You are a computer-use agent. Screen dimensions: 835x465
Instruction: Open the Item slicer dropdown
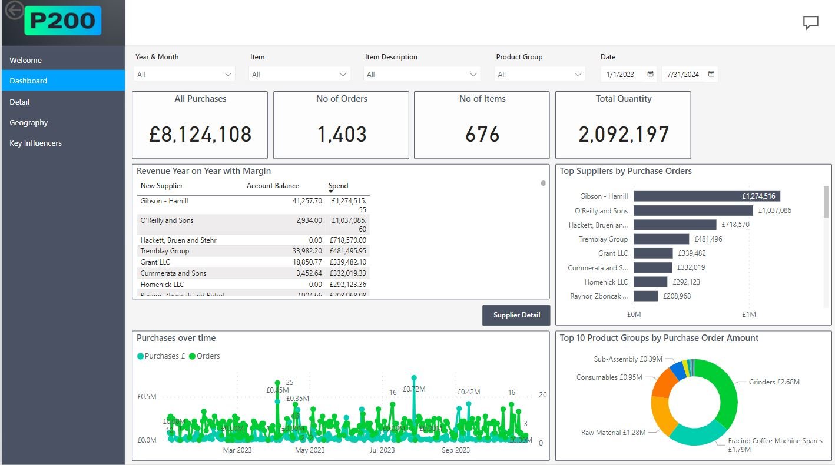point(343,74)
